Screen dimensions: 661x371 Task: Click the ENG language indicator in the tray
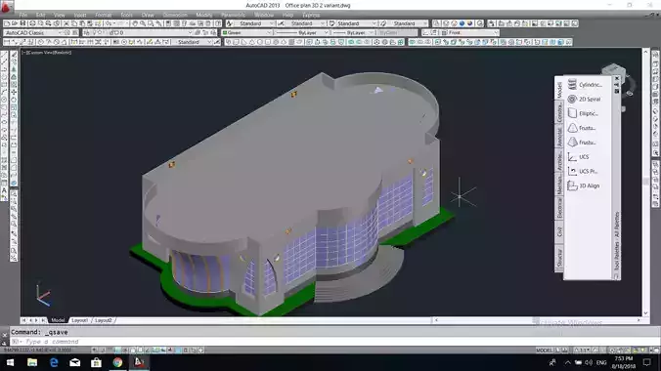click(x=601, y=362)
